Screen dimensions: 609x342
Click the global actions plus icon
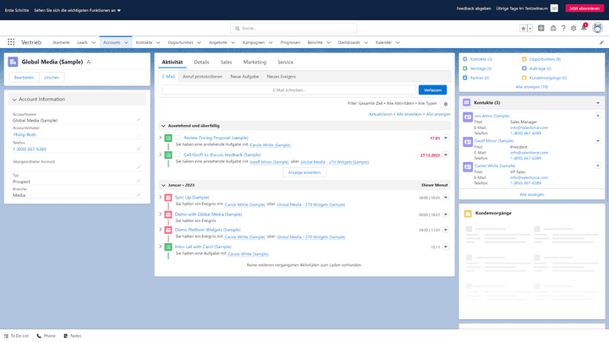tap(540, 28)
